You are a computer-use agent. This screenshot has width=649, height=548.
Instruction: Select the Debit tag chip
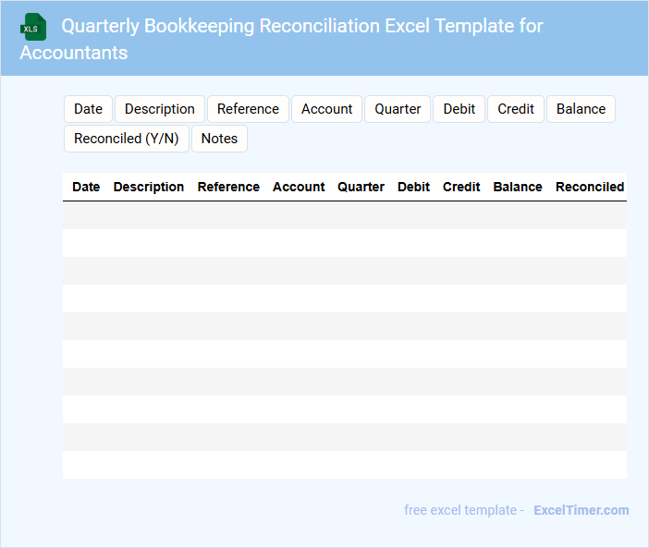tap(459, 109)
